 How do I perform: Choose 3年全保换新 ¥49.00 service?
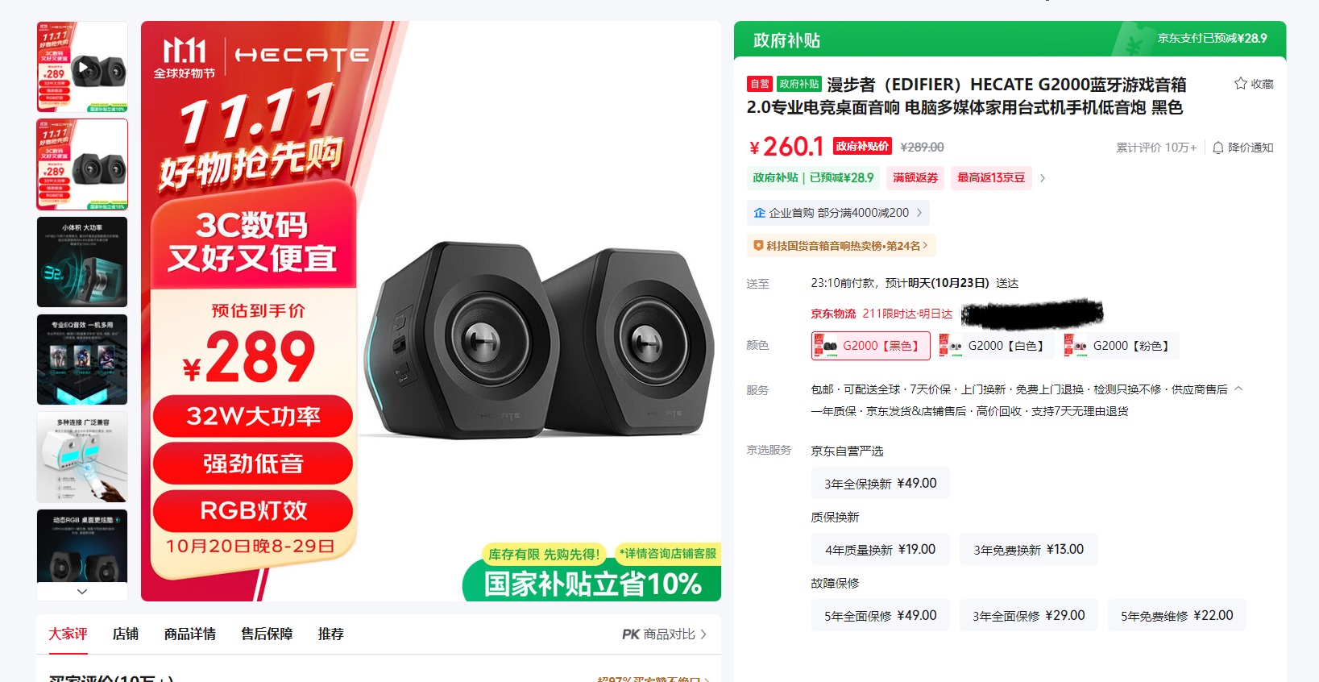click(880, 484)
